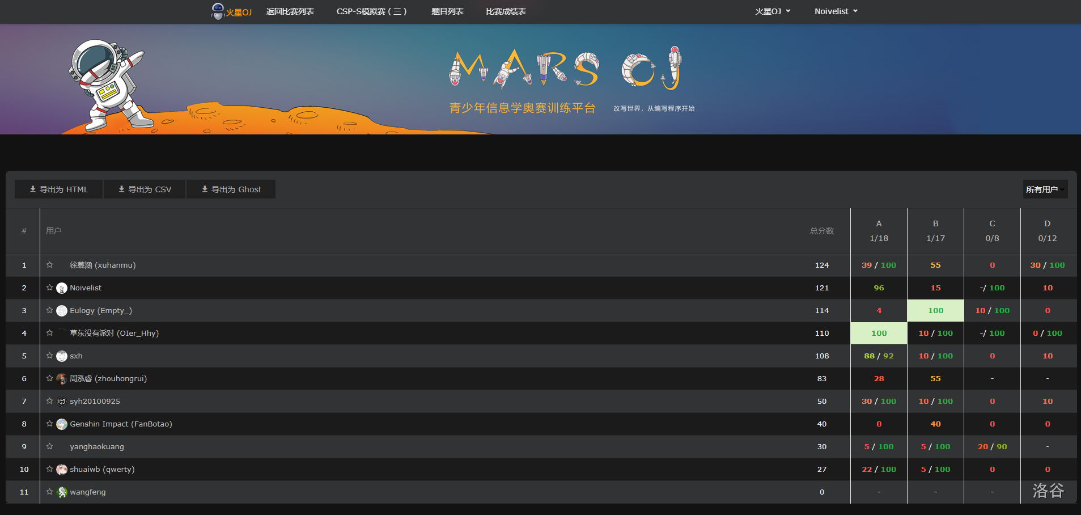
Task: Click Noivelist's avatar in row 2
Action: tap(62, 288)
